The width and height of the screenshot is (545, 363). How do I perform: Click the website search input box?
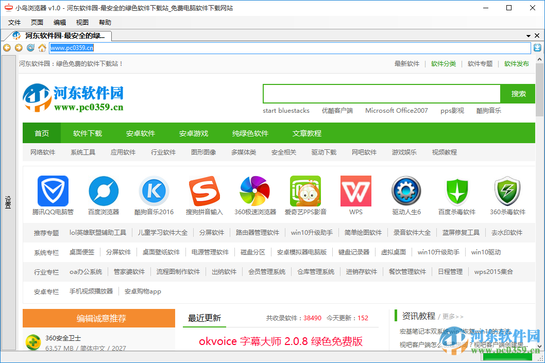pyautogui.click(x=382, y=94)
